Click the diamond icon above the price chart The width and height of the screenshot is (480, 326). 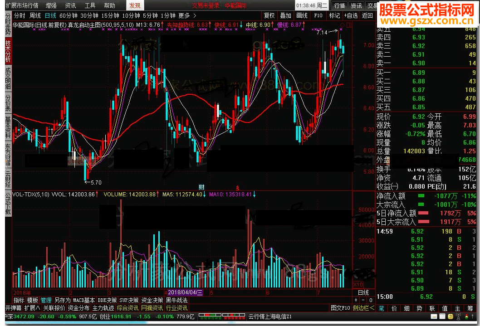[x=342, y=25]
